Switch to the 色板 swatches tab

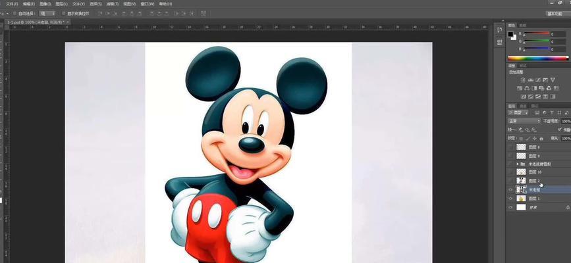(x=523, y=25)
